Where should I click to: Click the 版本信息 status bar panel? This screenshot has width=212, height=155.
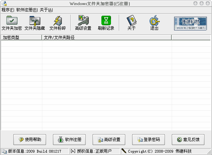click(x=35, y=151)
